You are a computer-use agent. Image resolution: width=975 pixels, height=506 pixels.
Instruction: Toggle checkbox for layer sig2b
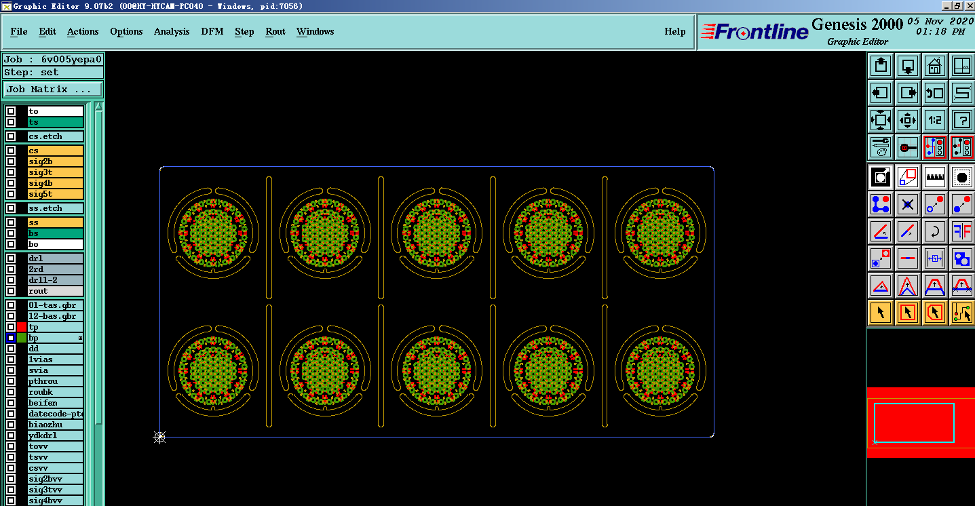(x=11, y=161)
